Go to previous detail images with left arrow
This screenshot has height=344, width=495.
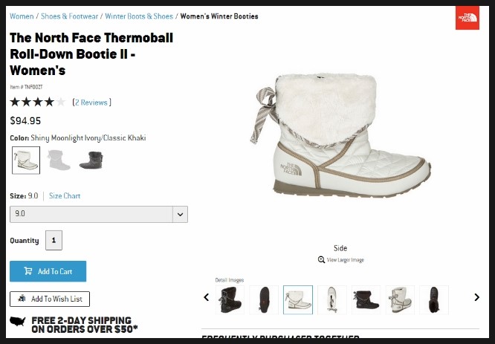coord(207,297)
